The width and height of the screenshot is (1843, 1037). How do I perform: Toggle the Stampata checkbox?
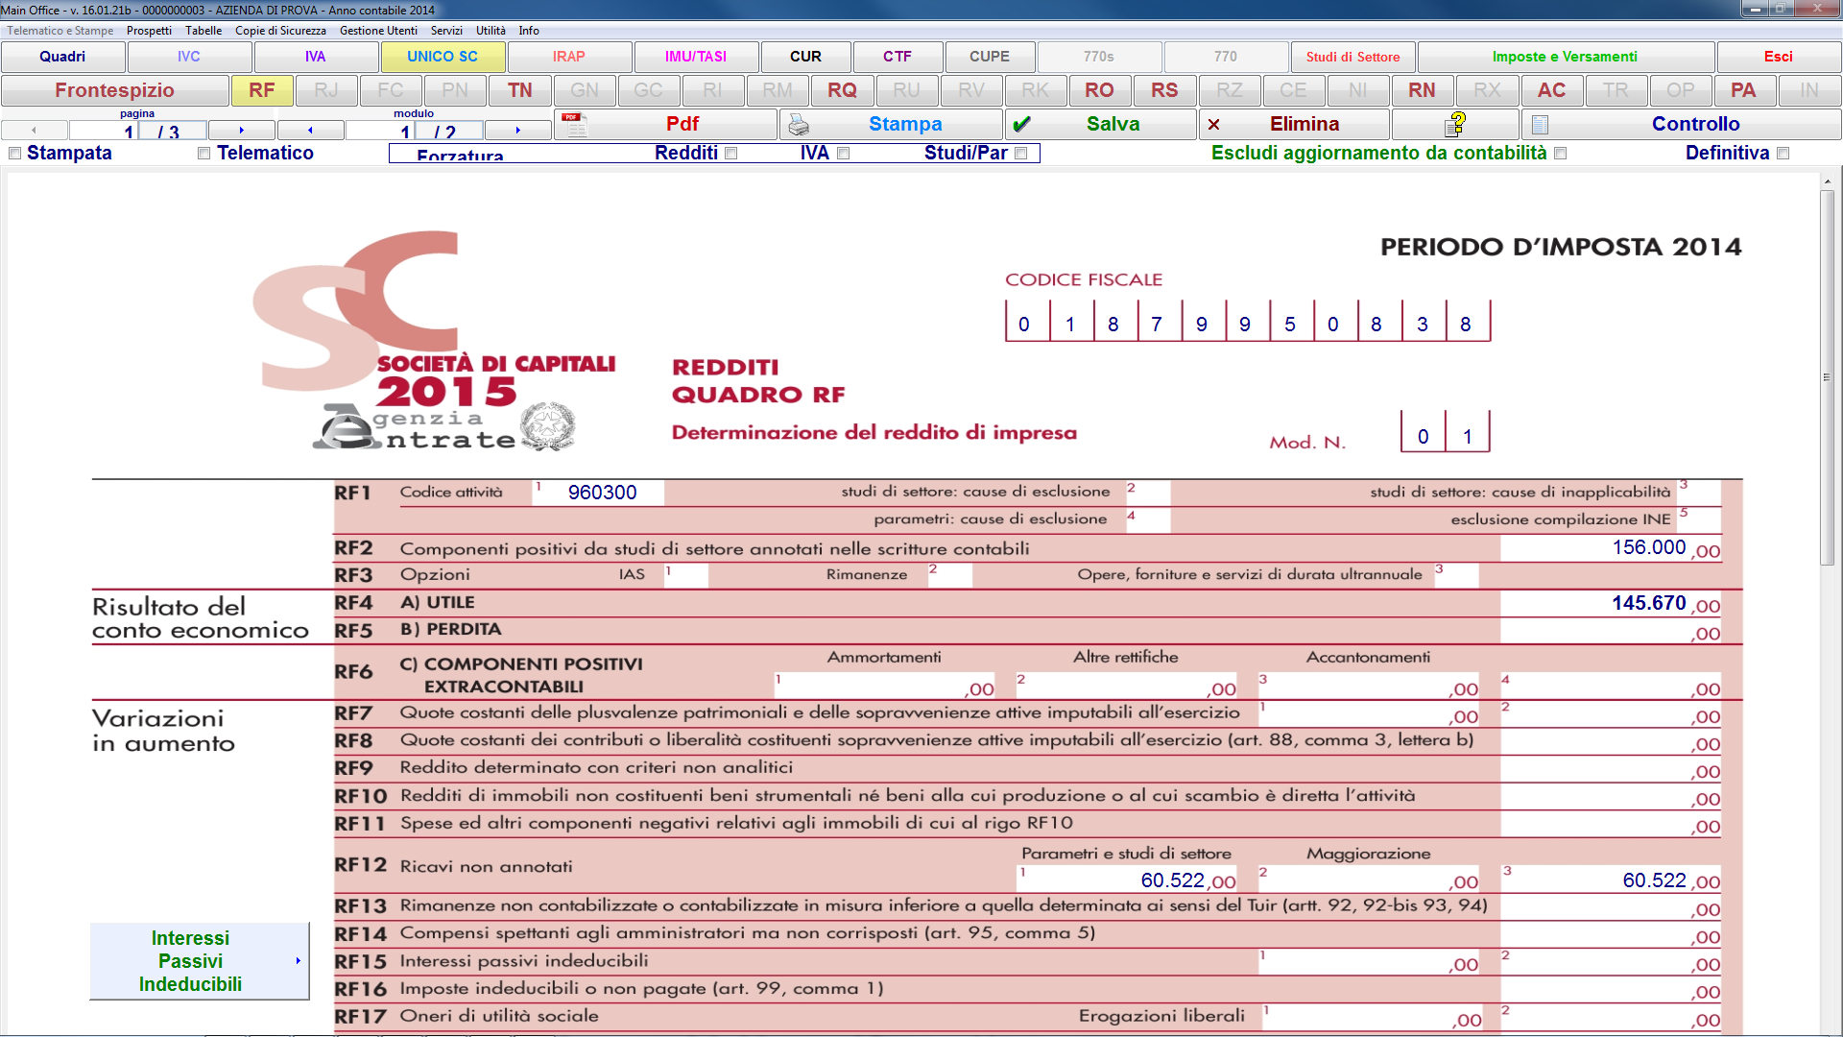14,154
